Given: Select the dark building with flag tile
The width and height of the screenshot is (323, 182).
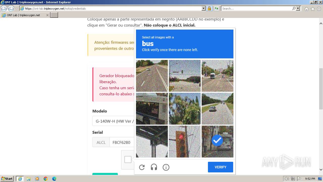Looking at the screenshot, I should coord(152,109).
